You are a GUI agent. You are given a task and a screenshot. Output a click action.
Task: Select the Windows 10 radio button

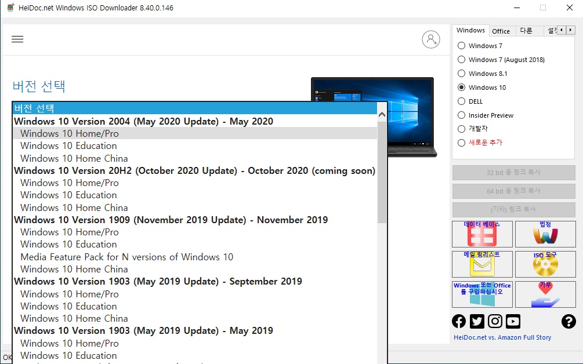[461, 88]
